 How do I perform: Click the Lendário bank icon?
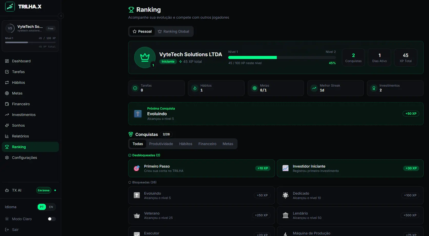tap(285, 215)
